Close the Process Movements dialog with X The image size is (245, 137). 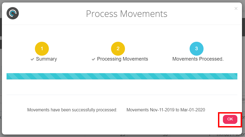coord(236,9)
